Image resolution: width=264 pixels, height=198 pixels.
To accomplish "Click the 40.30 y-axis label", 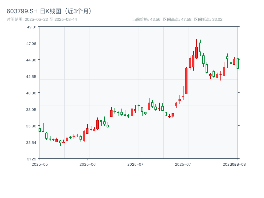I will click(31, 93).
